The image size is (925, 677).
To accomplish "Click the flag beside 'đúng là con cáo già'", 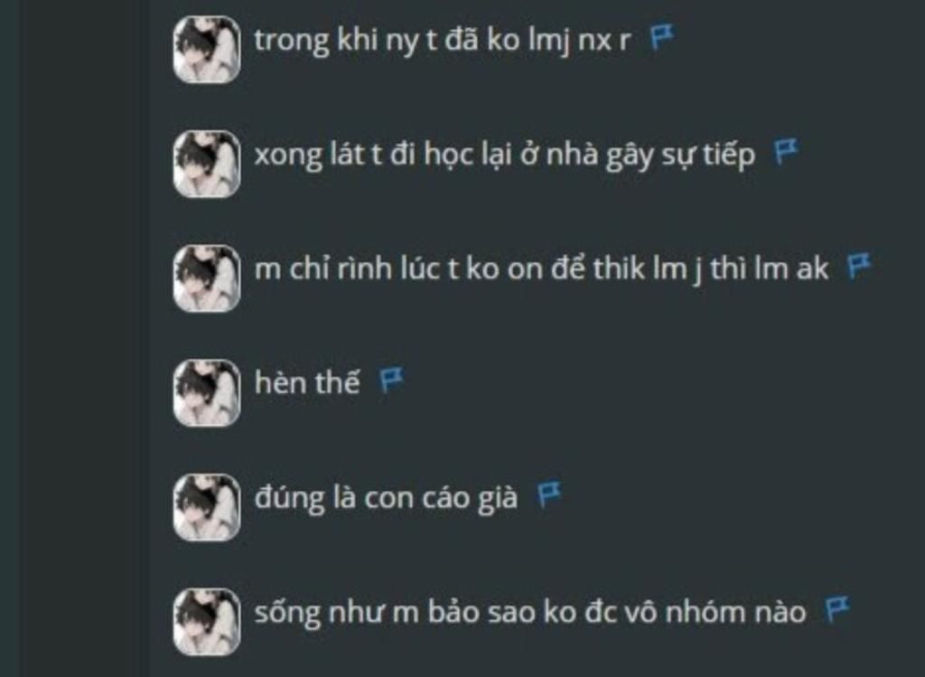I will pos(549,494).
